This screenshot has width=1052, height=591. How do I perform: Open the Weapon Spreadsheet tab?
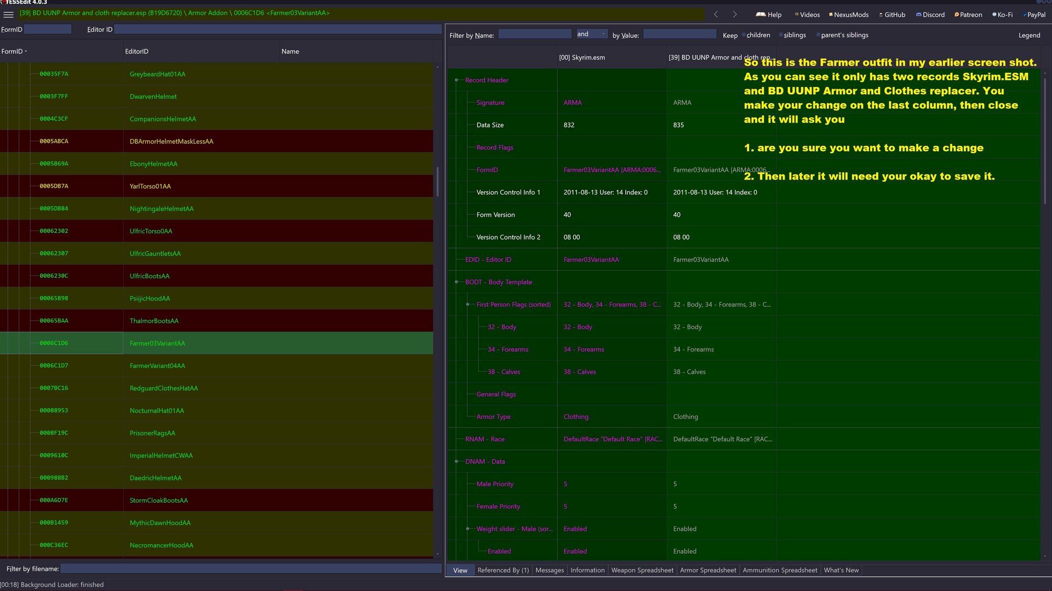[x=642, y=570]
